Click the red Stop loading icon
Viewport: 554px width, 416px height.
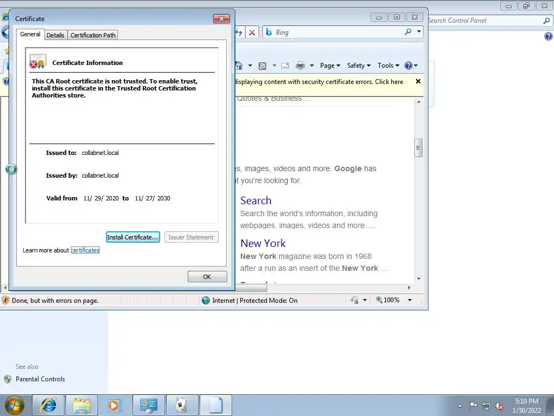252,32
